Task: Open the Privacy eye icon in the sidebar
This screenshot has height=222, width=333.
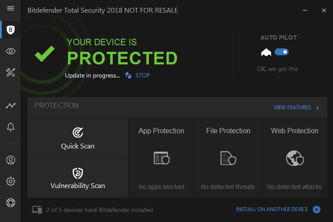Action: (10, 51)
